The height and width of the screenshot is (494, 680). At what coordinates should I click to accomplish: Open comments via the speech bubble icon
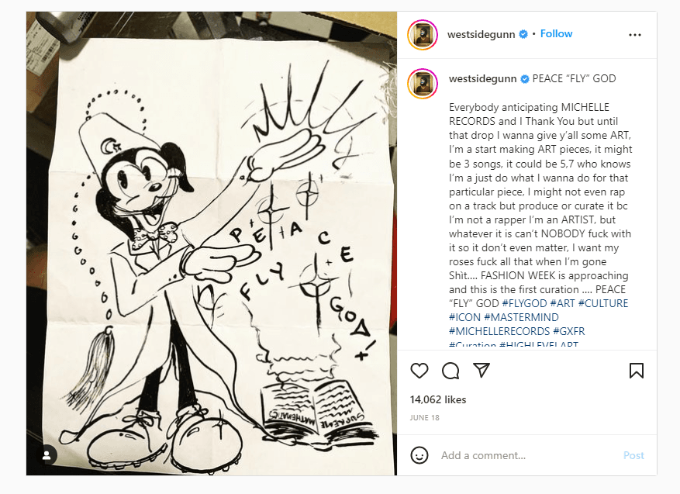coord(450,371)
